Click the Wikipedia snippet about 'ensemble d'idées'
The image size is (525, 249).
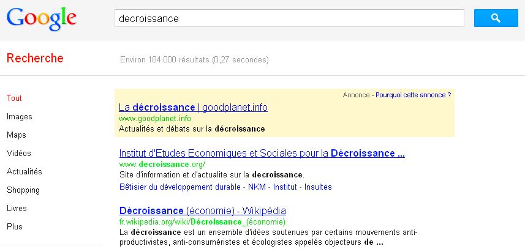[x=268, y=237]
